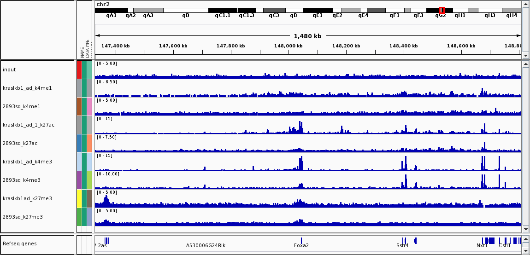This screenshot has height=255, width=530.
Task: Click tallest kraslkb1_ad_k4me3 peak near Foxa2
Action: coord(301,163)
